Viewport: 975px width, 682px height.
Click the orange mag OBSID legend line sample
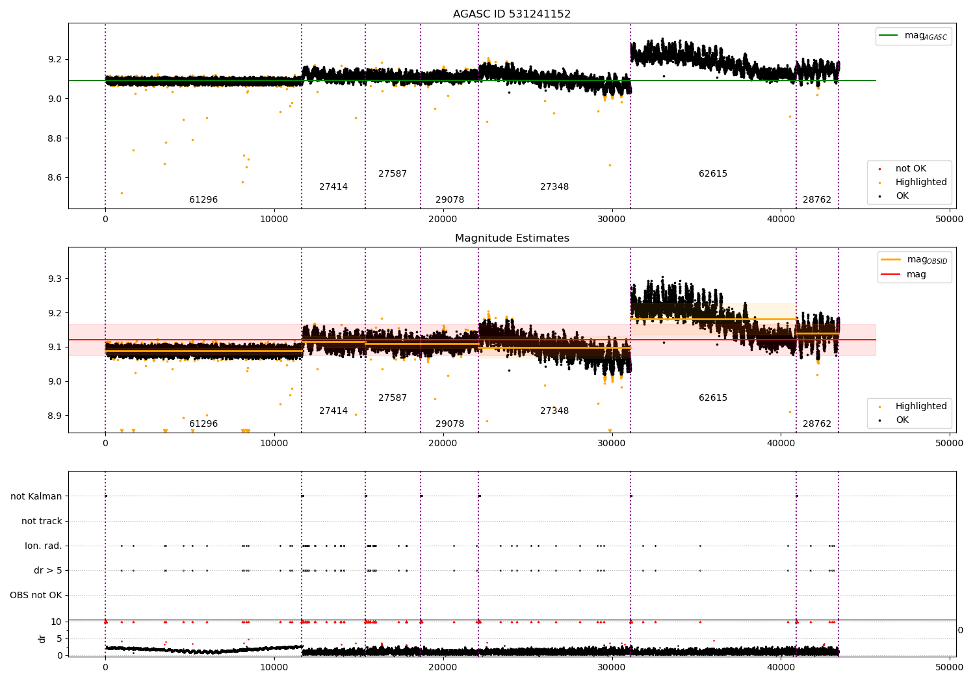[x=890, y=259]
